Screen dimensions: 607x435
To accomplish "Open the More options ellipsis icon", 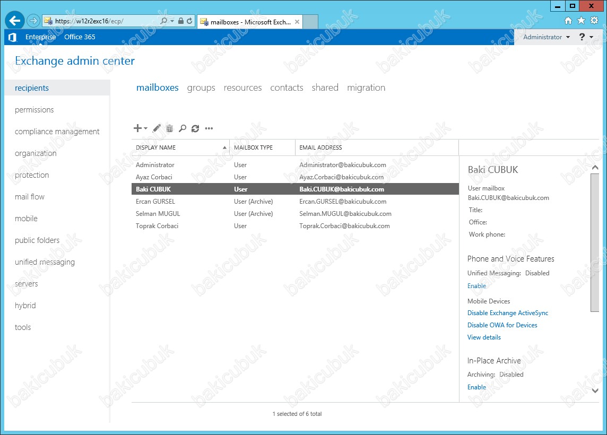I will [x=209, y=128].
